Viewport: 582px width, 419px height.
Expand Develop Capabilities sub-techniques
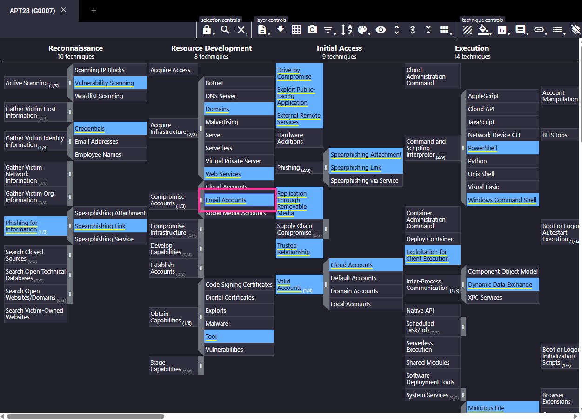tap(201, 249)
